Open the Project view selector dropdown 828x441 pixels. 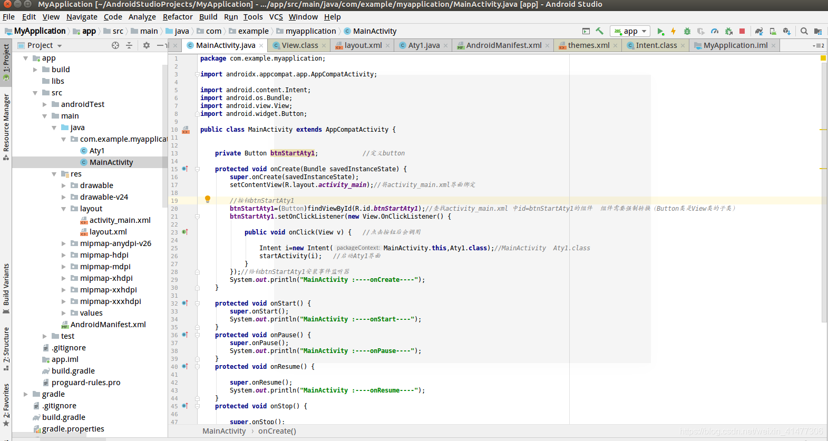pyautogui.click(x=40, y=45)
